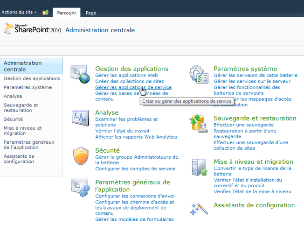Viewport: 304px width, 225px height.
Task: Open Vérifier l'état du travail
Action: (x=122, y=131)
